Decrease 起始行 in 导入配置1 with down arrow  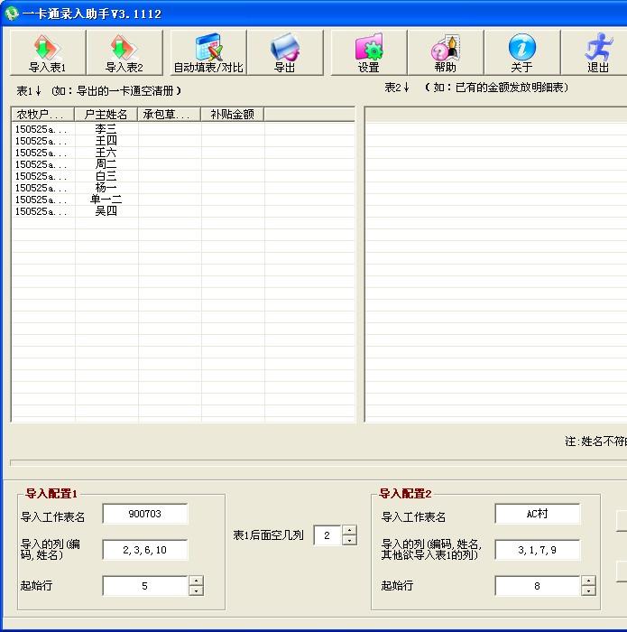[x=196, y=591]
